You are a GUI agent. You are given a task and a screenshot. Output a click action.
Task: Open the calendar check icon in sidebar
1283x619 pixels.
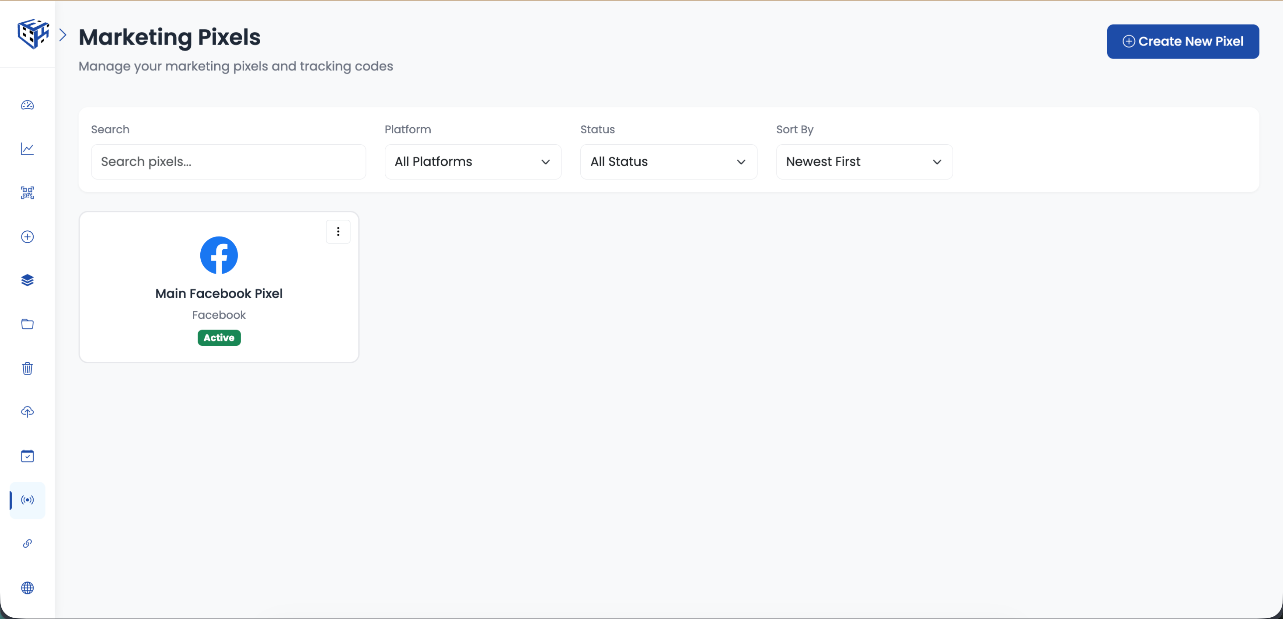pos(28,456)
